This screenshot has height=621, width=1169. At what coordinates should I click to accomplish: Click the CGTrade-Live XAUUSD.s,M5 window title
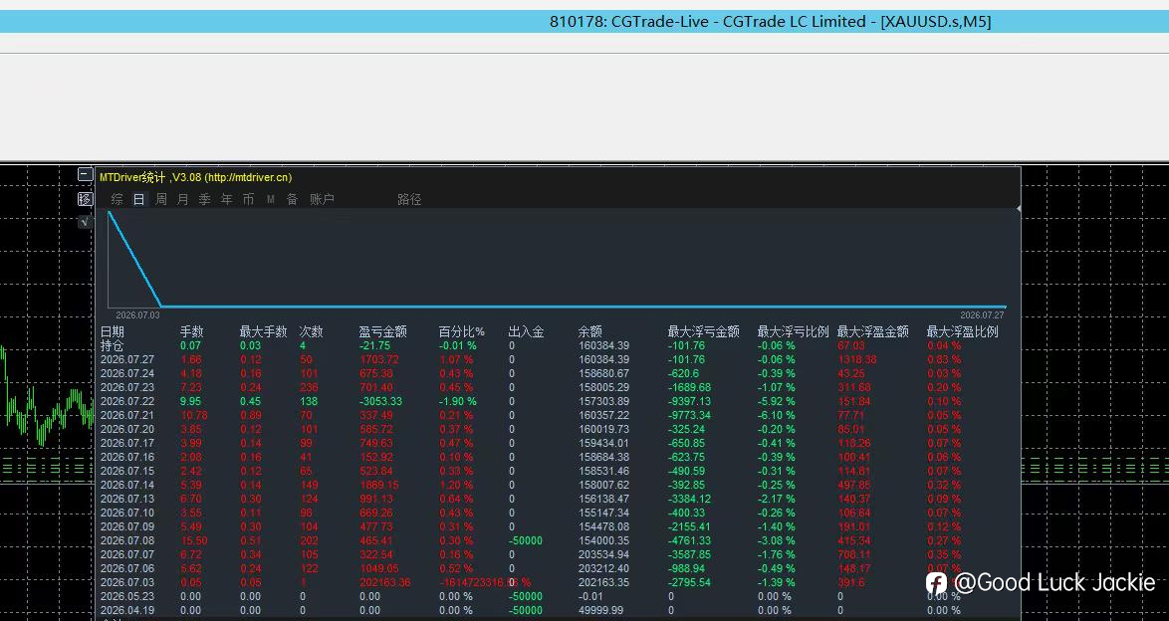pyautogui.click(x=770, y=22)
